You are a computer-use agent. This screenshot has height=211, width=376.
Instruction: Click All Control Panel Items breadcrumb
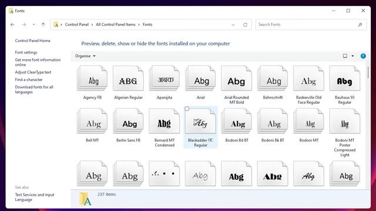(x=116, y=25)
